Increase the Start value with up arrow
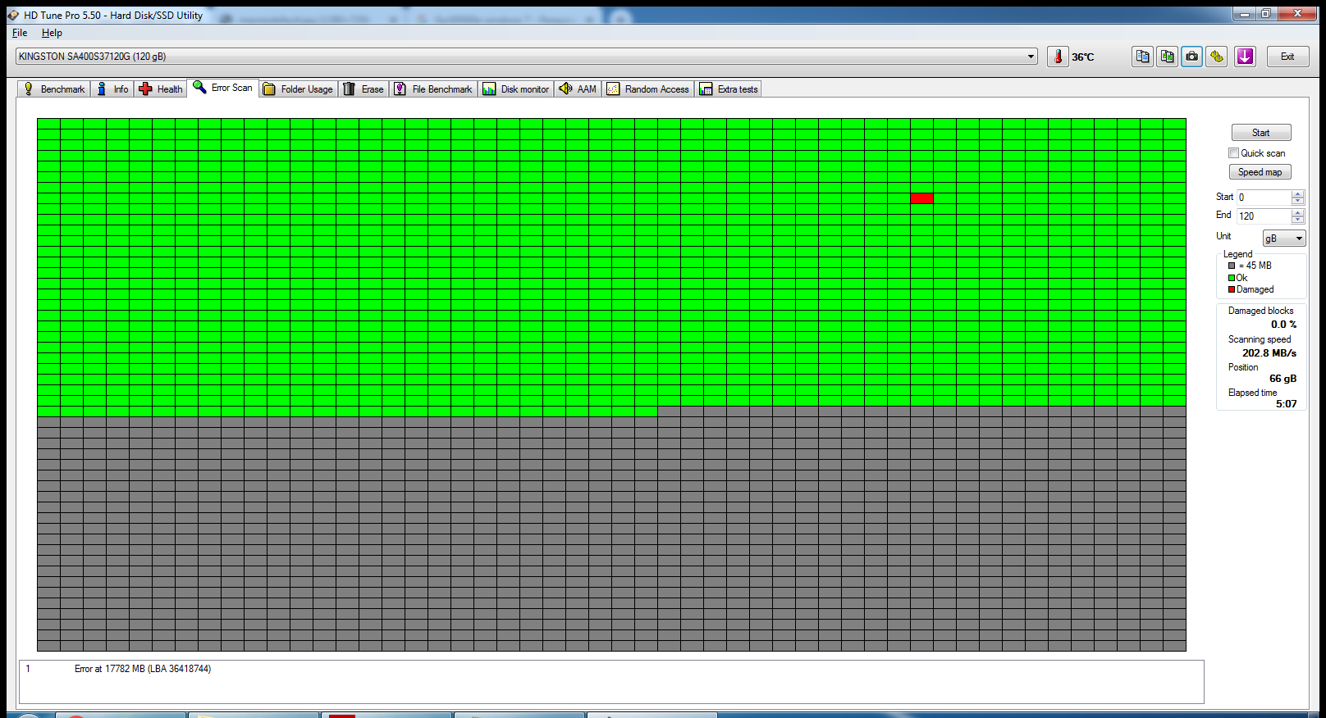 (1297, 193)
